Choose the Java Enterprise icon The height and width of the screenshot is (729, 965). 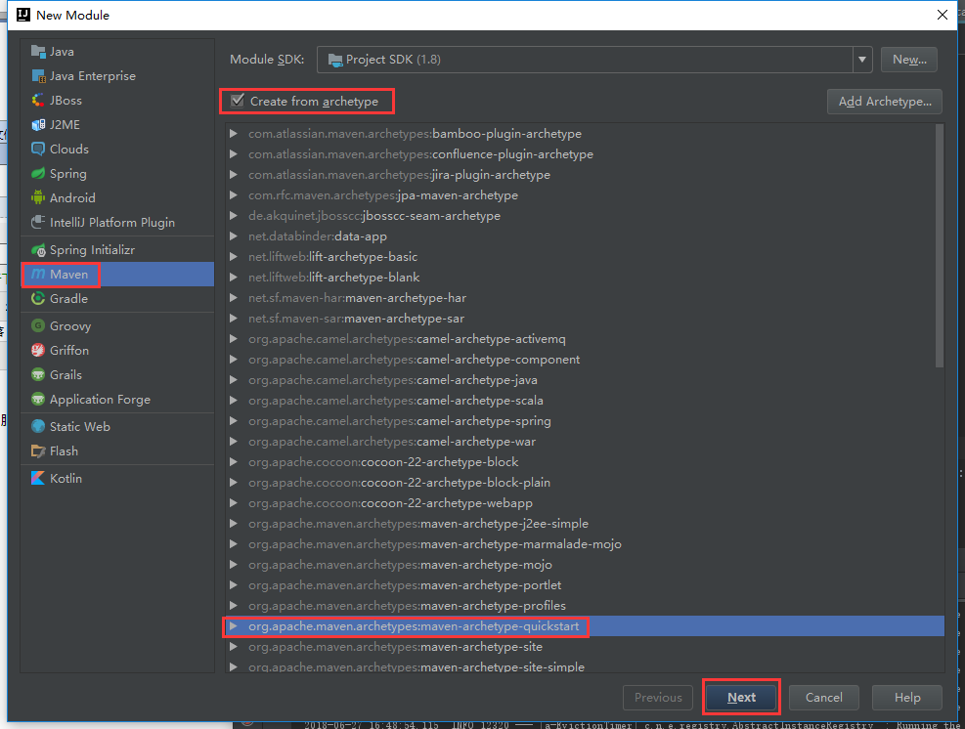38,76
